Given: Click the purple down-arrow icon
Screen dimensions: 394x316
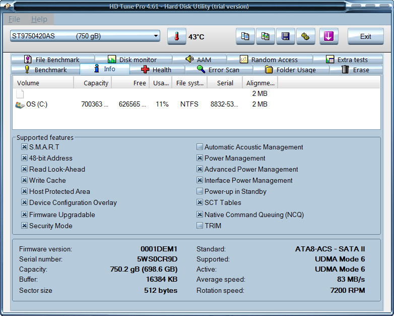Looking at the screenshot, I should coord(329,36).
